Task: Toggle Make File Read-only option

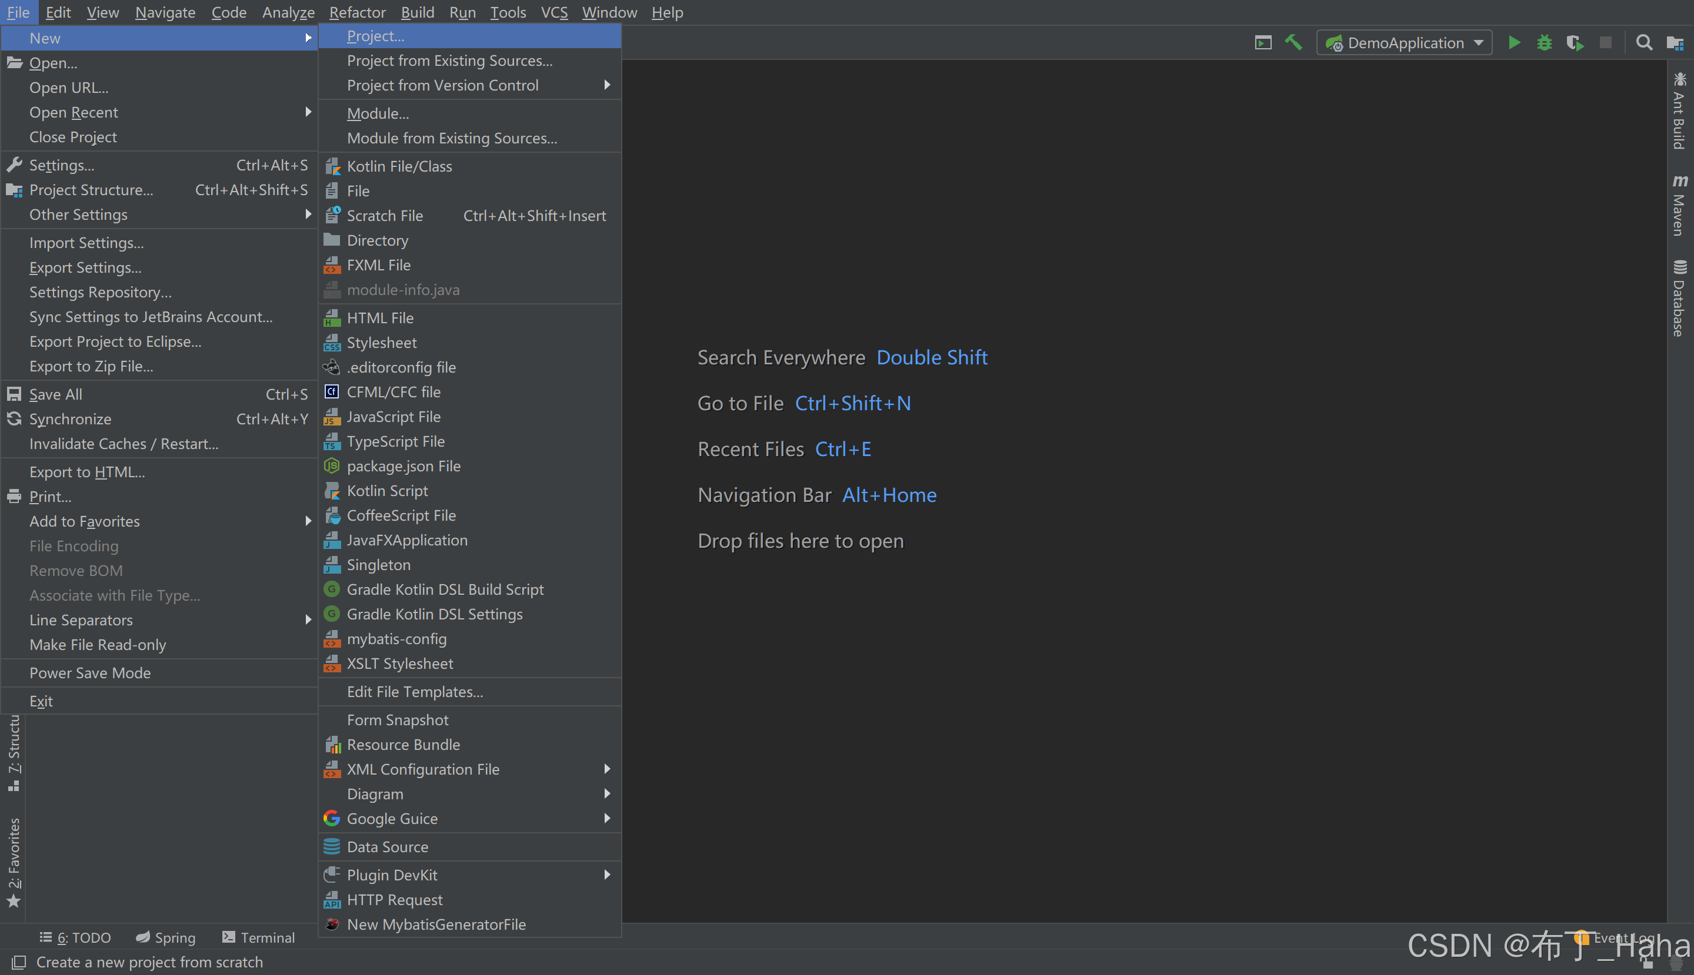Action: click(97, 644)
